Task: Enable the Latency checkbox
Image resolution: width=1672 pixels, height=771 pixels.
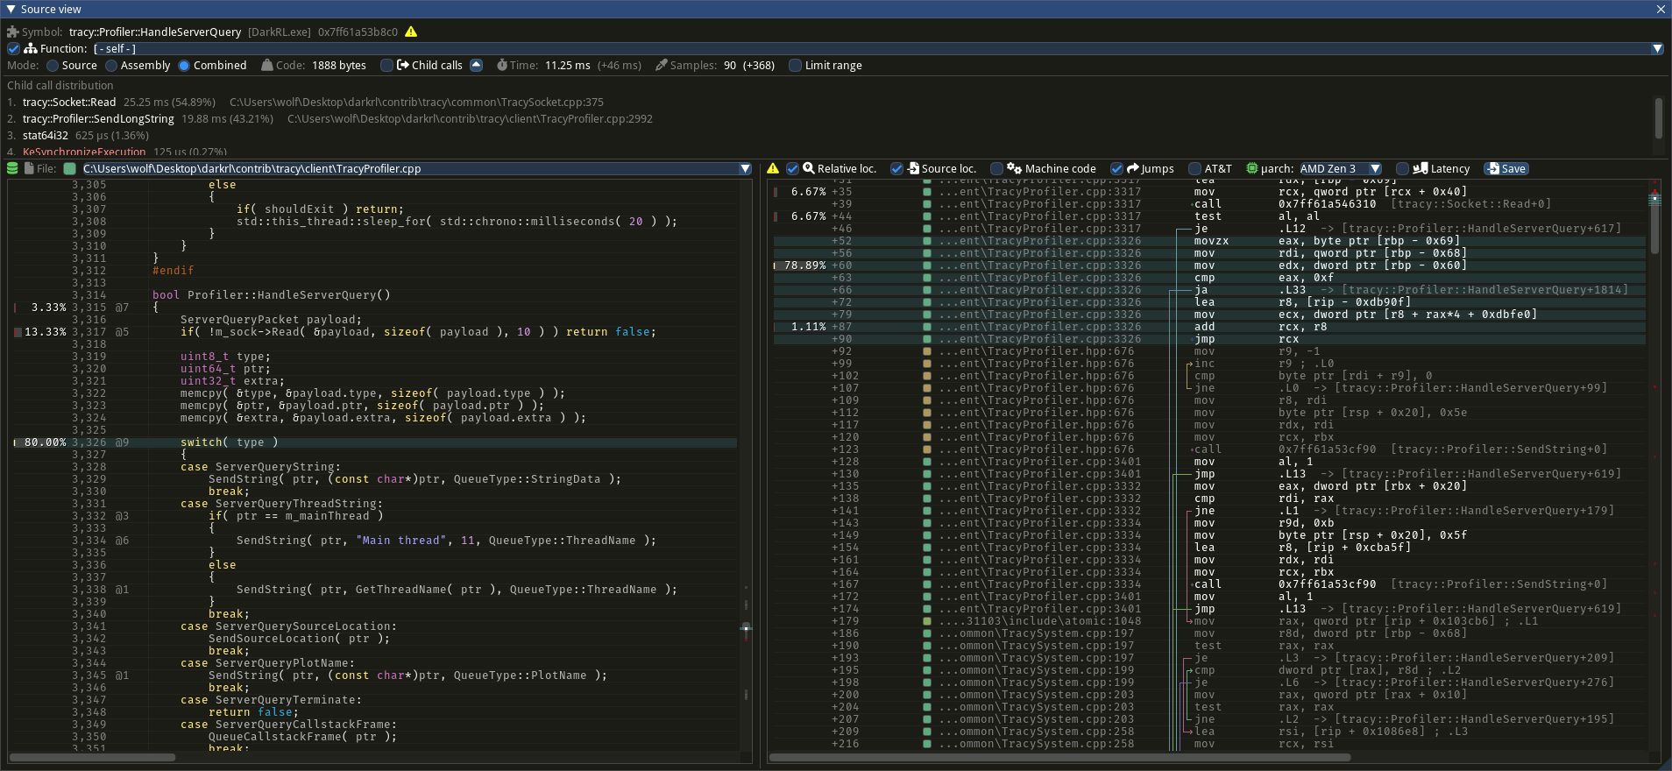Action: [x=1402, y=168]
